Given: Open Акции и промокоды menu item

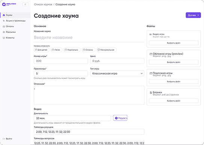Looking at the screenshot, I should pyautogui.click(x=15, y=21).
